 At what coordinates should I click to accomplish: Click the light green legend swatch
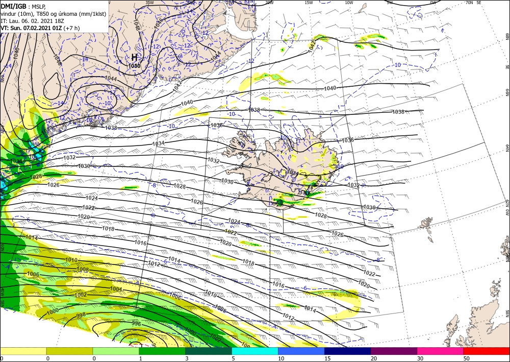[116, 351]
